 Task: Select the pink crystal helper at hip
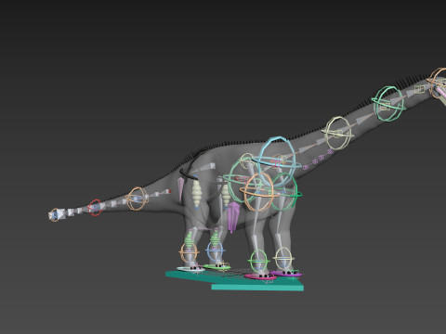point(180,188)
